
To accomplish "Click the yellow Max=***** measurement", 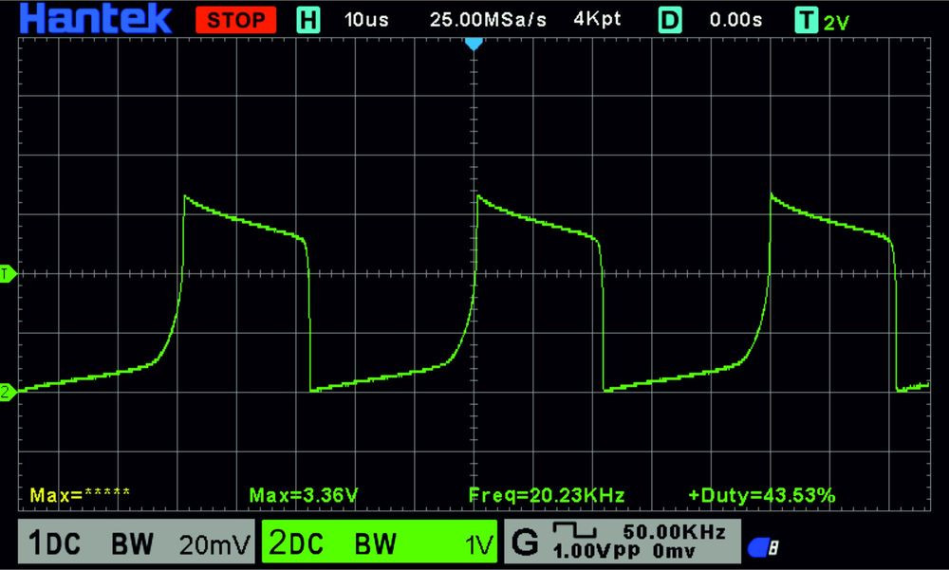I will (80, 495).
